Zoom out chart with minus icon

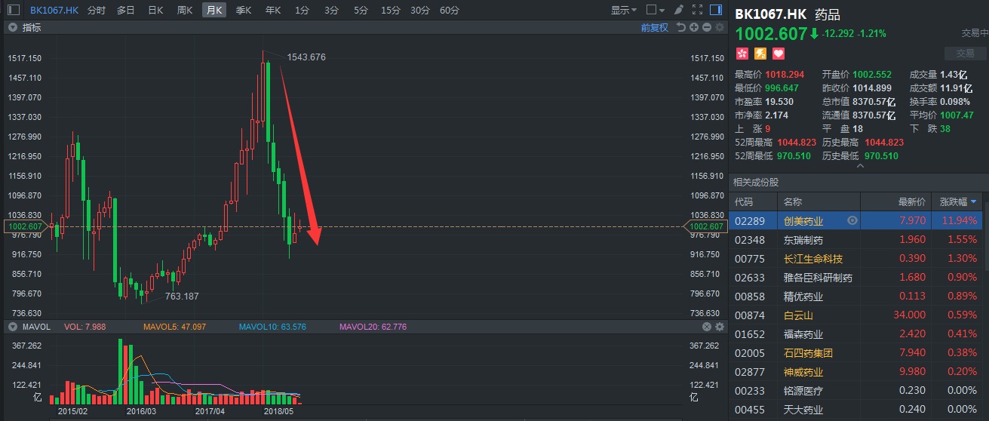coord(707,27)
